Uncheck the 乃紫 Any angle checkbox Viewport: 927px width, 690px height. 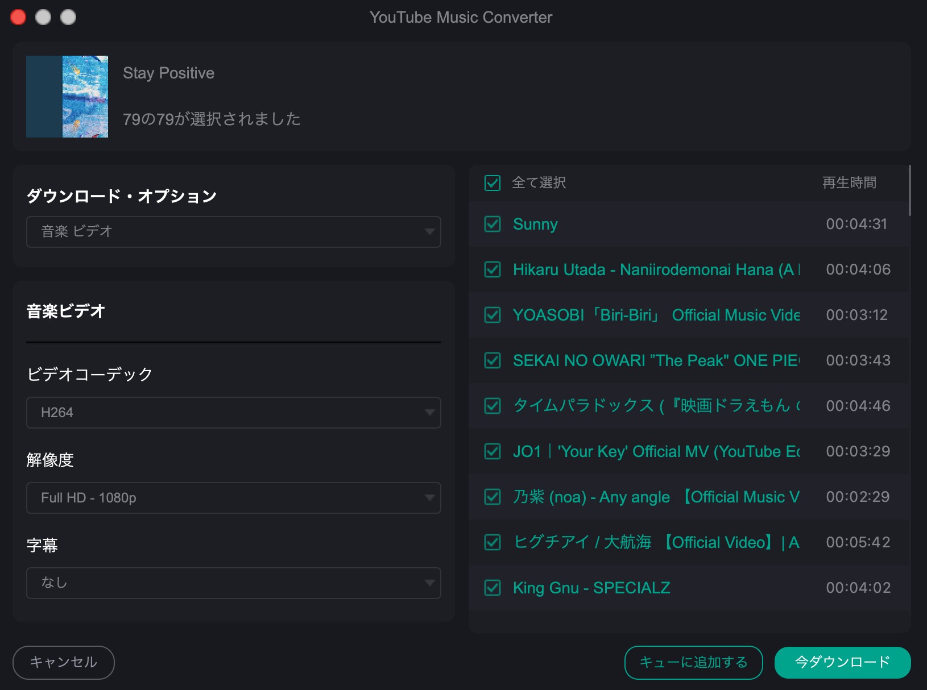[x=493, y=497]
